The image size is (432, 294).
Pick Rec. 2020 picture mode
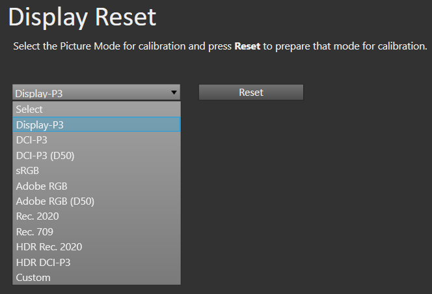96,216
